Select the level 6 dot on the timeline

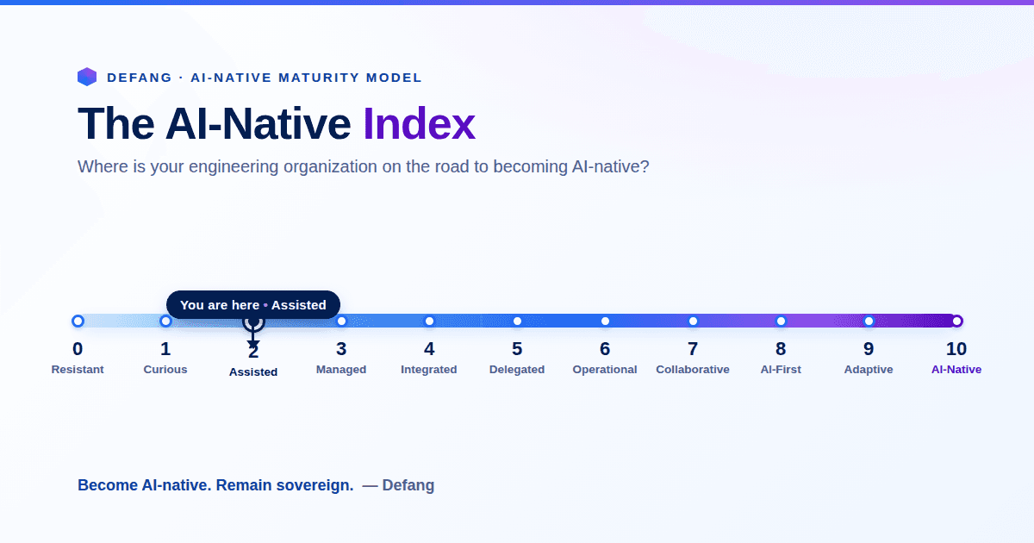coord(605,321)
